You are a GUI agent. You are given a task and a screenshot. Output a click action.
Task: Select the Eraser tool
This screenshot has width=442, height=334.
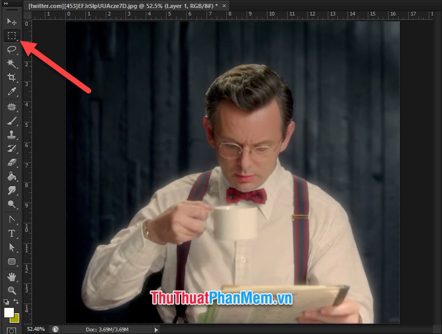(12, 162)
